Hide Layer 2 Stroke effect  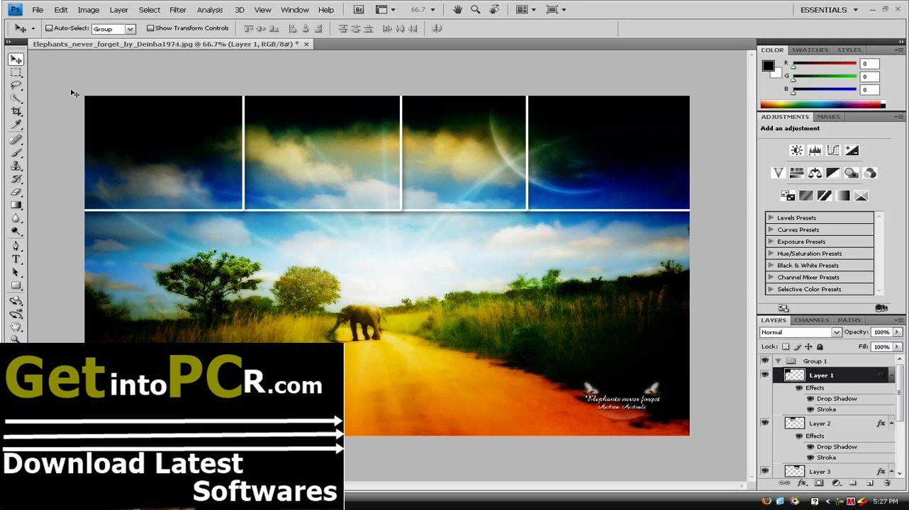pyautogui.click(x=810, y=458)
